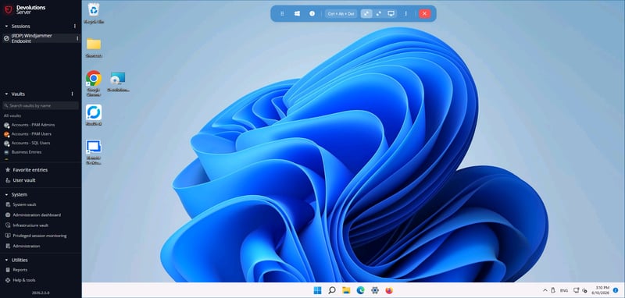Disconnect the session with the red X

pos(424,13)
